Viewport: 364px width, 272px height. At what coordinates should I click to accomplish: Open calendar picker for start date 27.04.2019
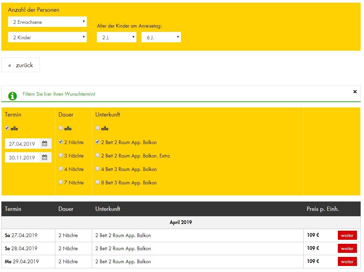[x=45, y=144]
